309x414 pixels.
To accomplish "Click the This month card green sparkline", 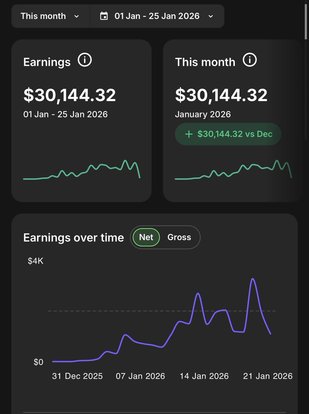I will click(x=233, y=170).
